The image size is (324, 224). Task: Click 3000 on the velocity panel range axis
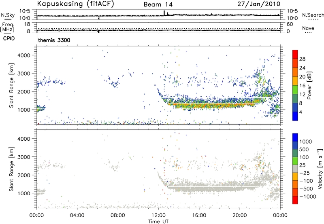[24, 157]
